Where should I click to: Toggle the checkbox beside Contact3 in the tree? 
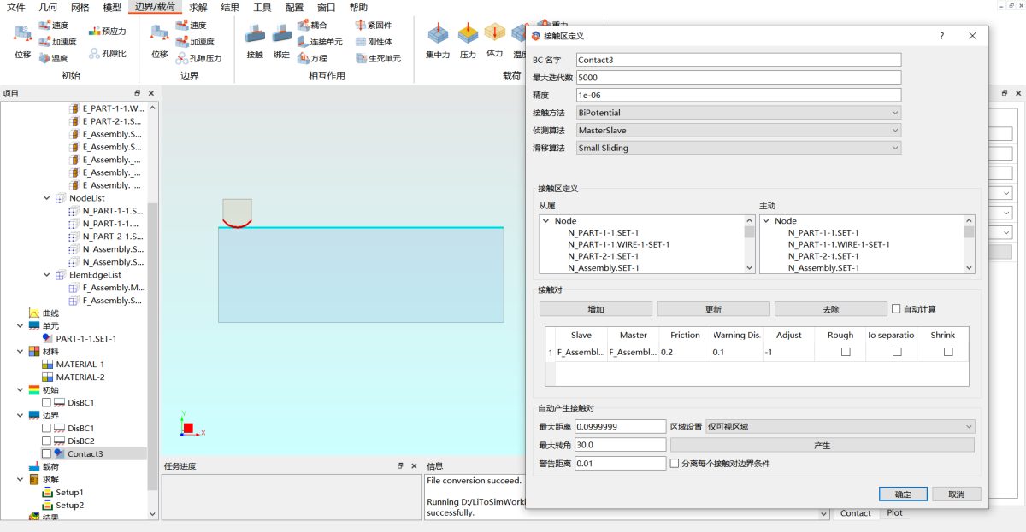(x=47, y=454)
